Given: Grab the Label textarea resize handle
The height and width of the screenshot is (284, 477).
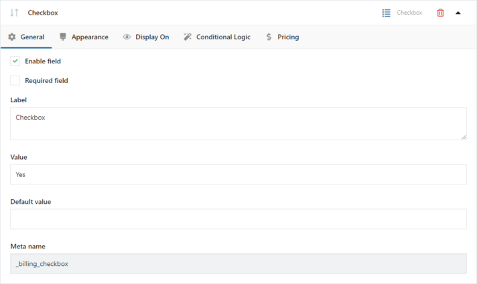Looking at the screenshot, I should 464,137.
